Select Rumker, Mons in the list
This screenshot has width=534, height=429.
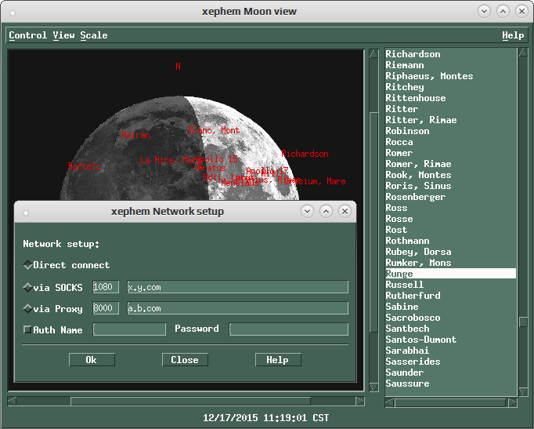pos(450,263)
